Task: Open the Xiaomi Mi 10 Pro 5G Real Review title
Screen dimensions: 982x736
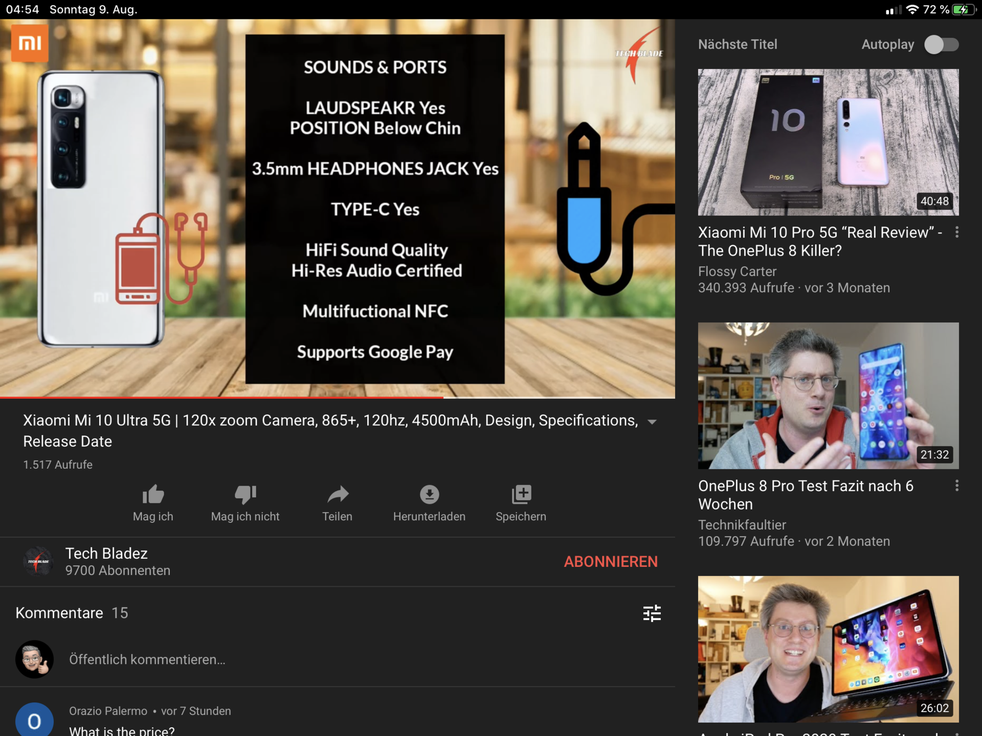Action: 820,241
